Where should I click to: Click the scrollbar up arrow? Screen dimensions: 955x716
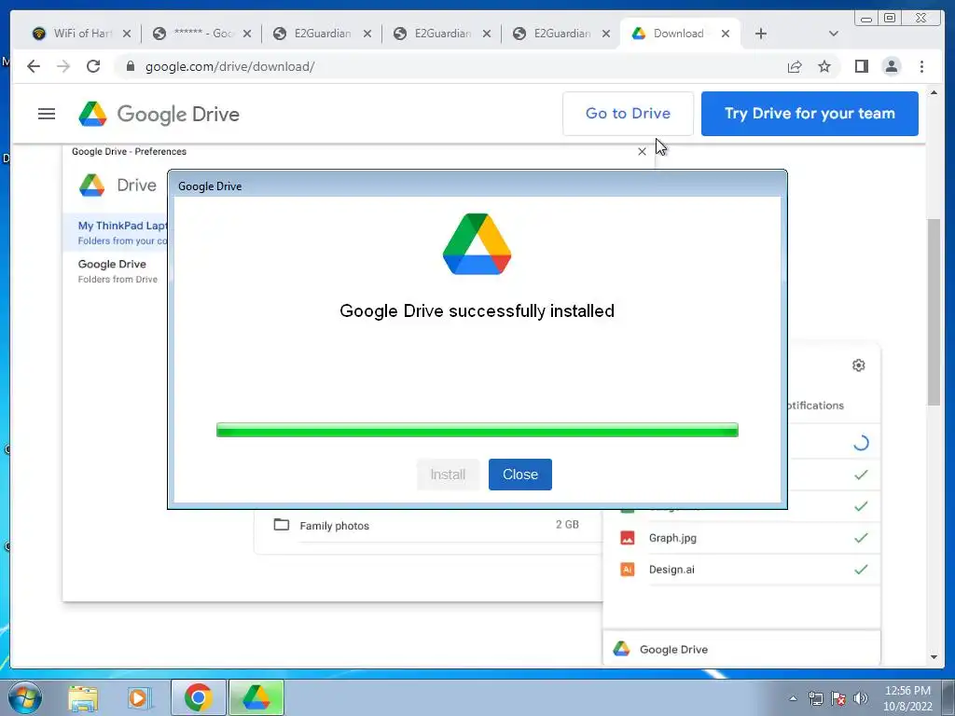point(934,92)
